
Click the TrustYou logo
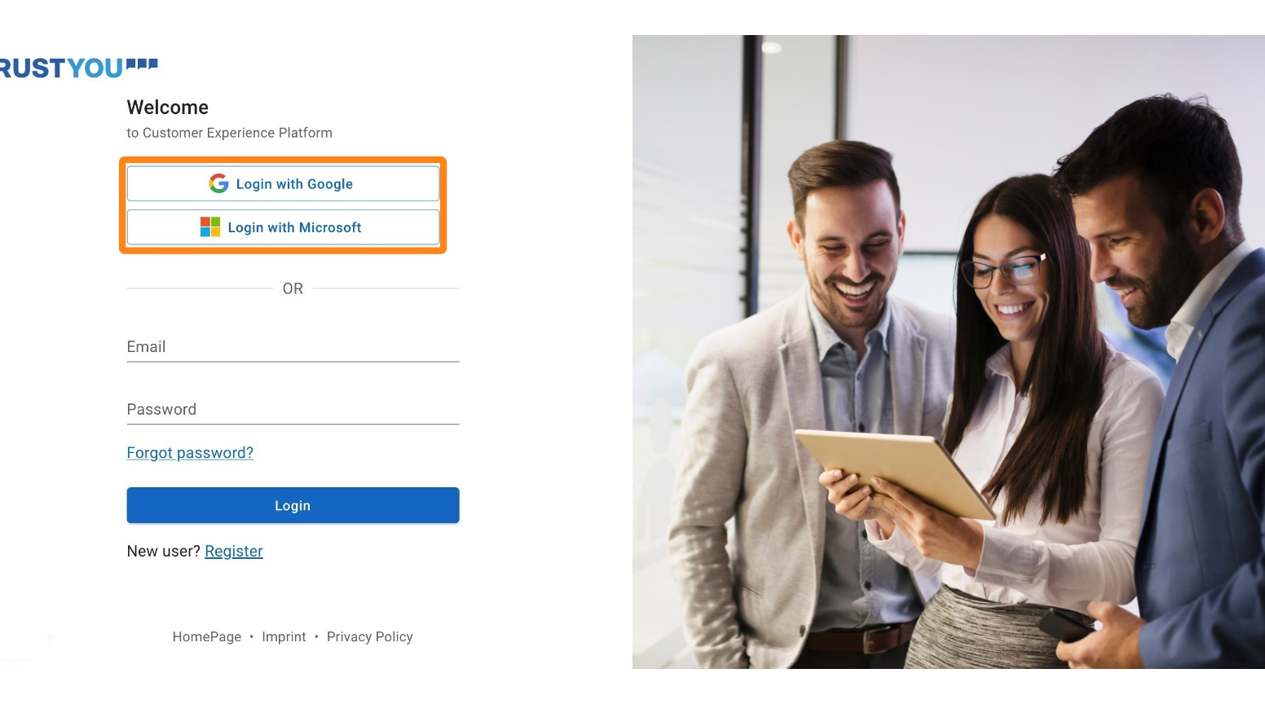tap(78, 68)
